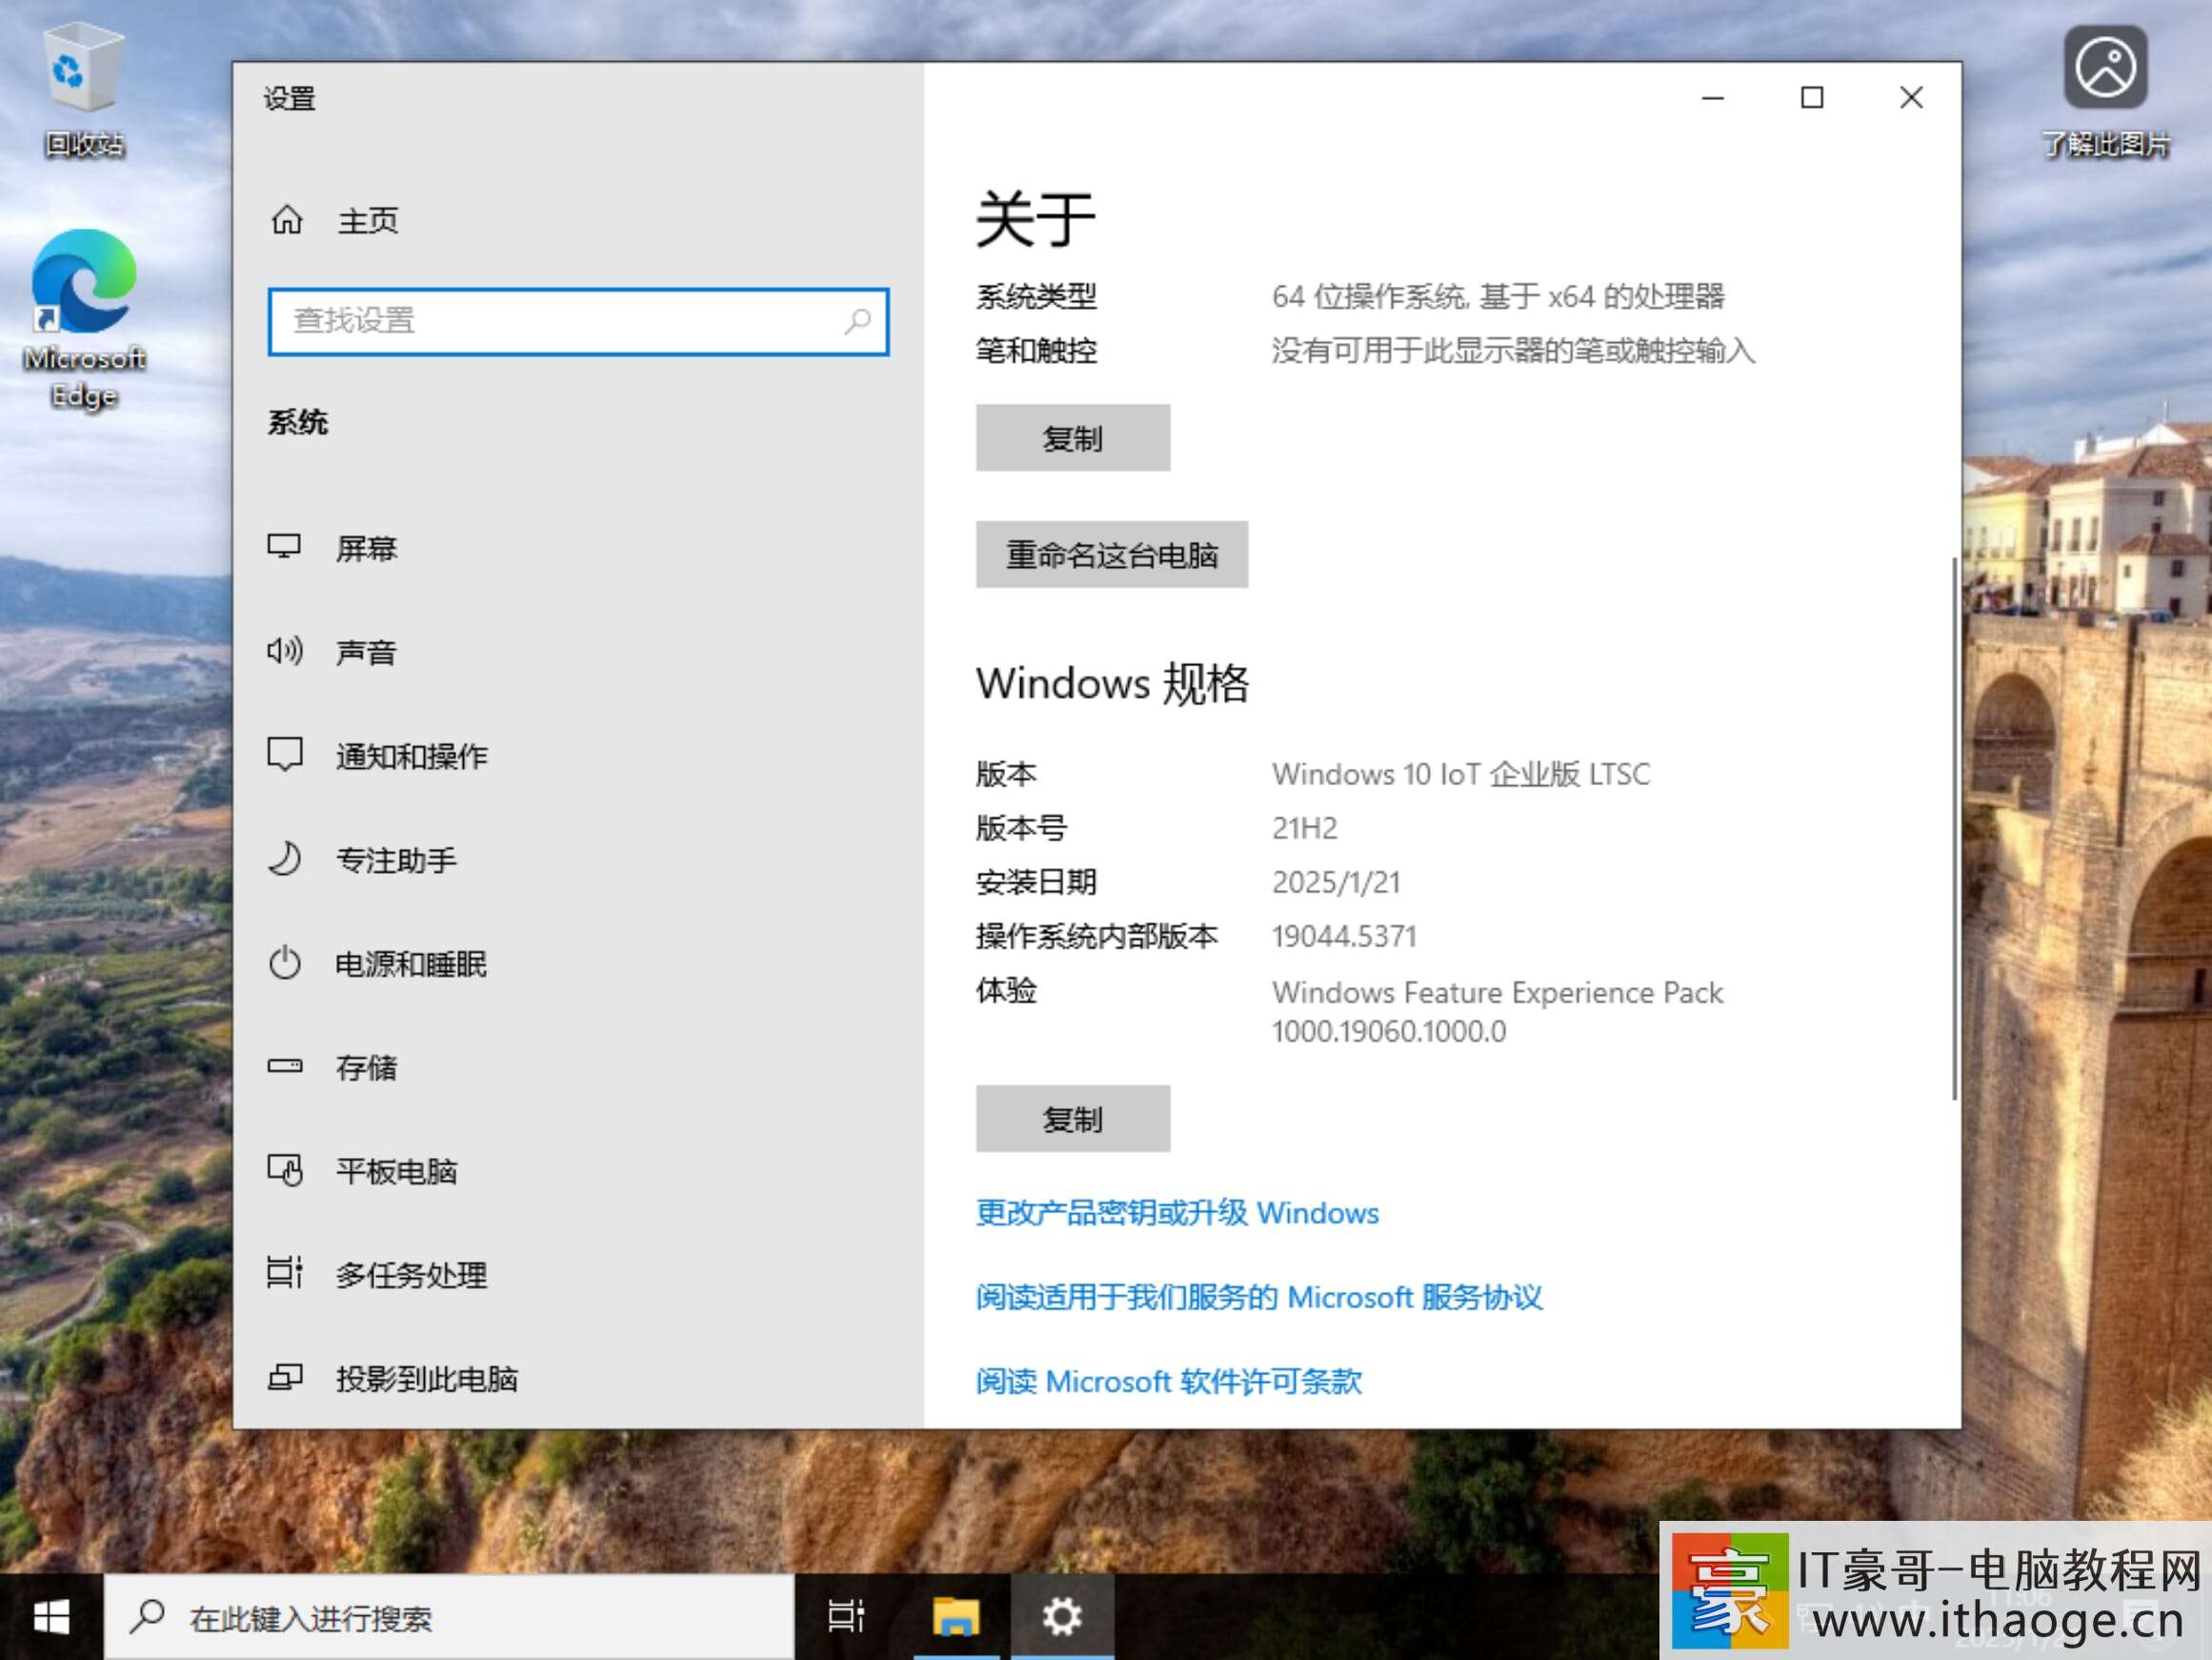Open 阅读 Microsoft 软件许可条款 link
This screenshot has height=1660, width=2212.
1169,1381
